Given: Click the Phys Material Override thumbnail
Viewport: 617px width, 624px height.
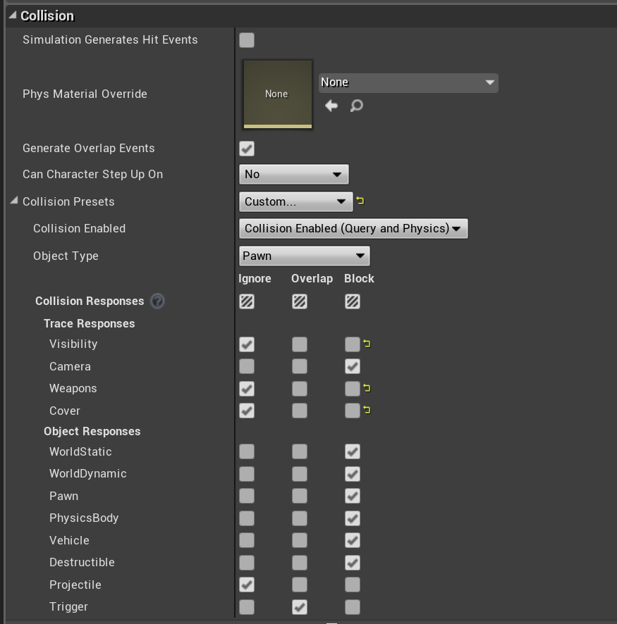Looking at the screenshot, I should [x=278, y=94].
